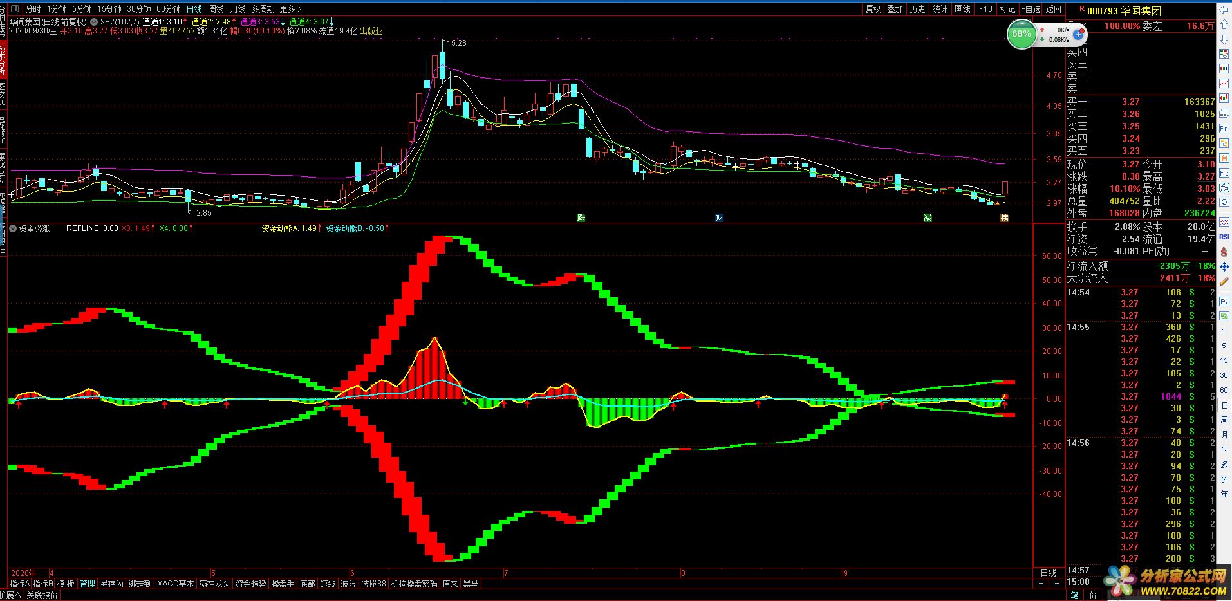1232x601 pixels.
Task: Click the 标记 mark button
Action: (x=1007, y=9)
